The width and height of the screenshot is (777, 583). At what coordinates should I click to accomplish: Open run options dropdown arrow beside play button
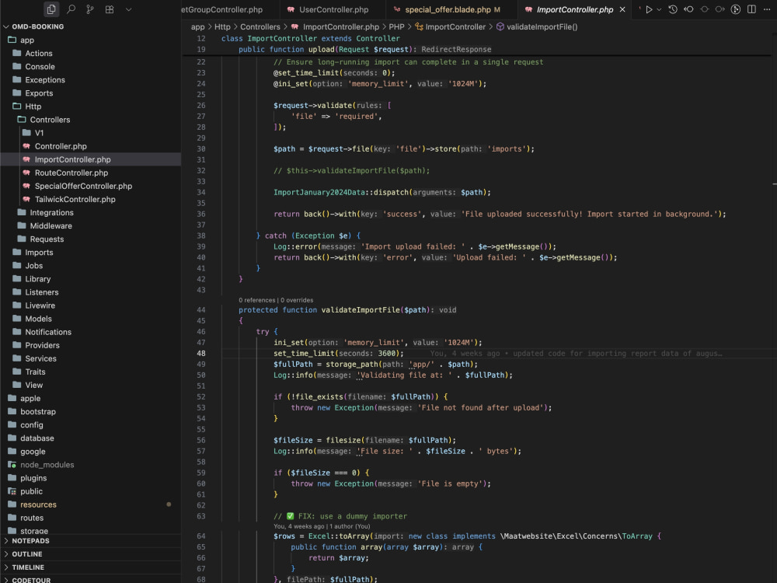659,9
